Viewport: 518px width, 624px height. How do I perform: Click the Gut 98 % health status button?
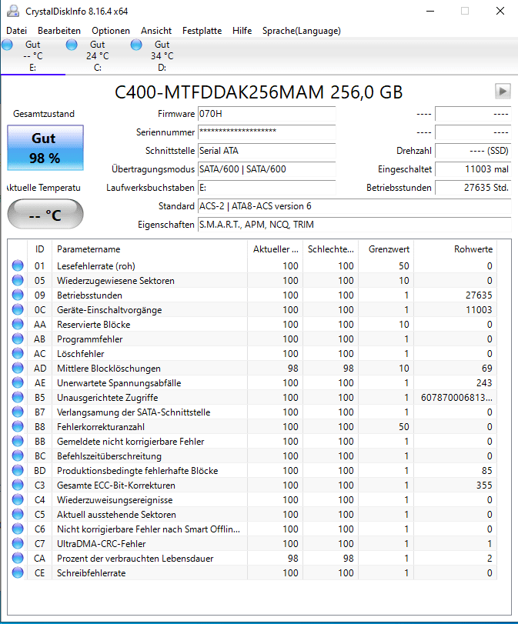pos(45,148)
